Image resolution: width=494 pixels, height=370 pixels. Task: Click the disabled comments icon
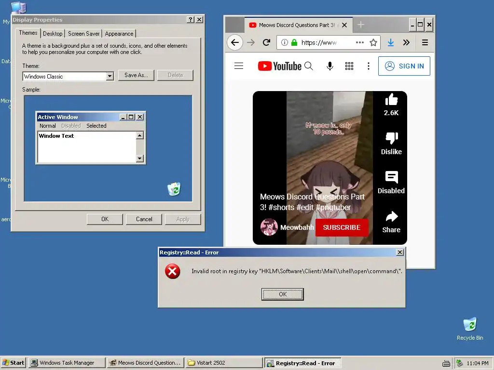click(392, 177)
